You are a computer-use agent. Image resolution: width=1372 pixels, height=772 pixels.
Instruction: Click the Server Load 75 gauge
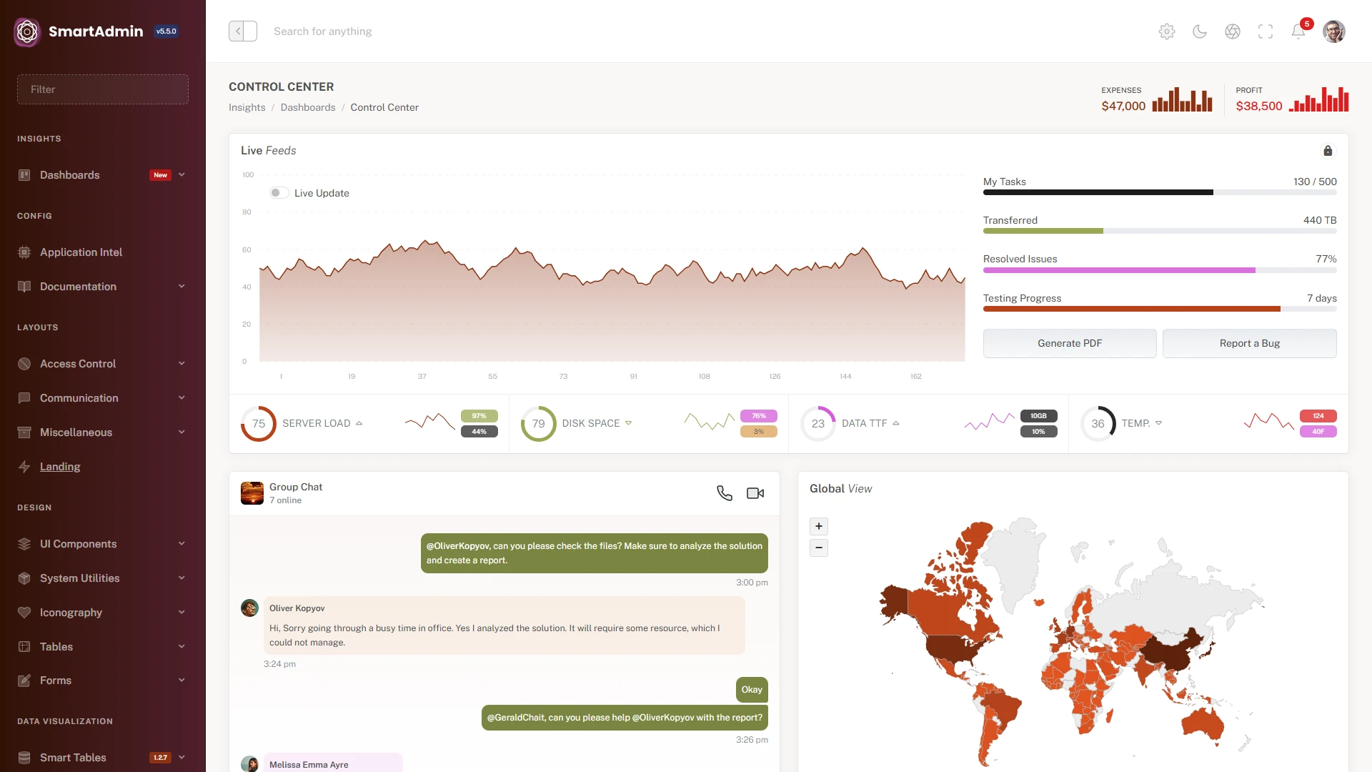259,424
